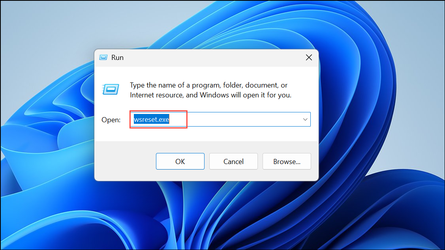Click the Cancel button
The width and height of the screenshot is (445, 250).
233,161
